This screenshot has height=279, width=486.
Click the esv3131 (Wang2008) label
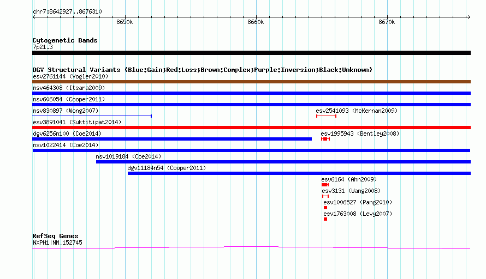[351, 191]
